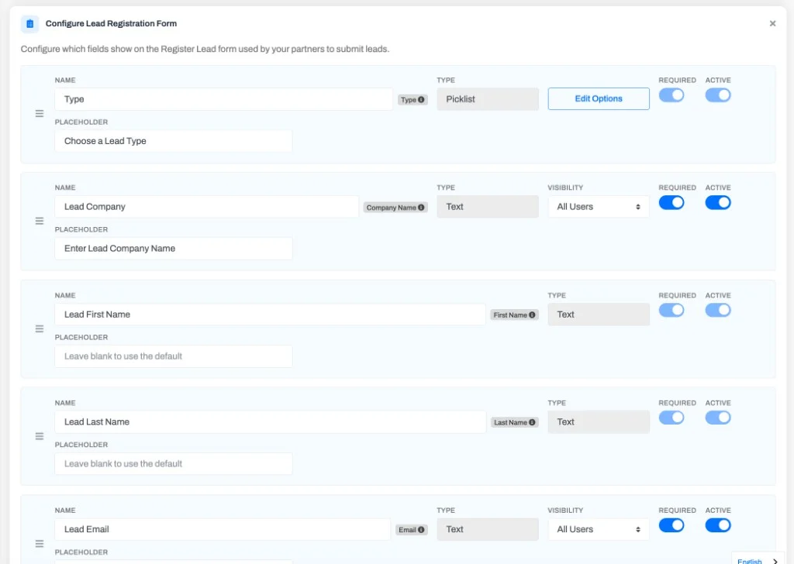Viewport: 794px width, 564px height.
Task: Click the First Name info badge
Action: tap(514, 315)
